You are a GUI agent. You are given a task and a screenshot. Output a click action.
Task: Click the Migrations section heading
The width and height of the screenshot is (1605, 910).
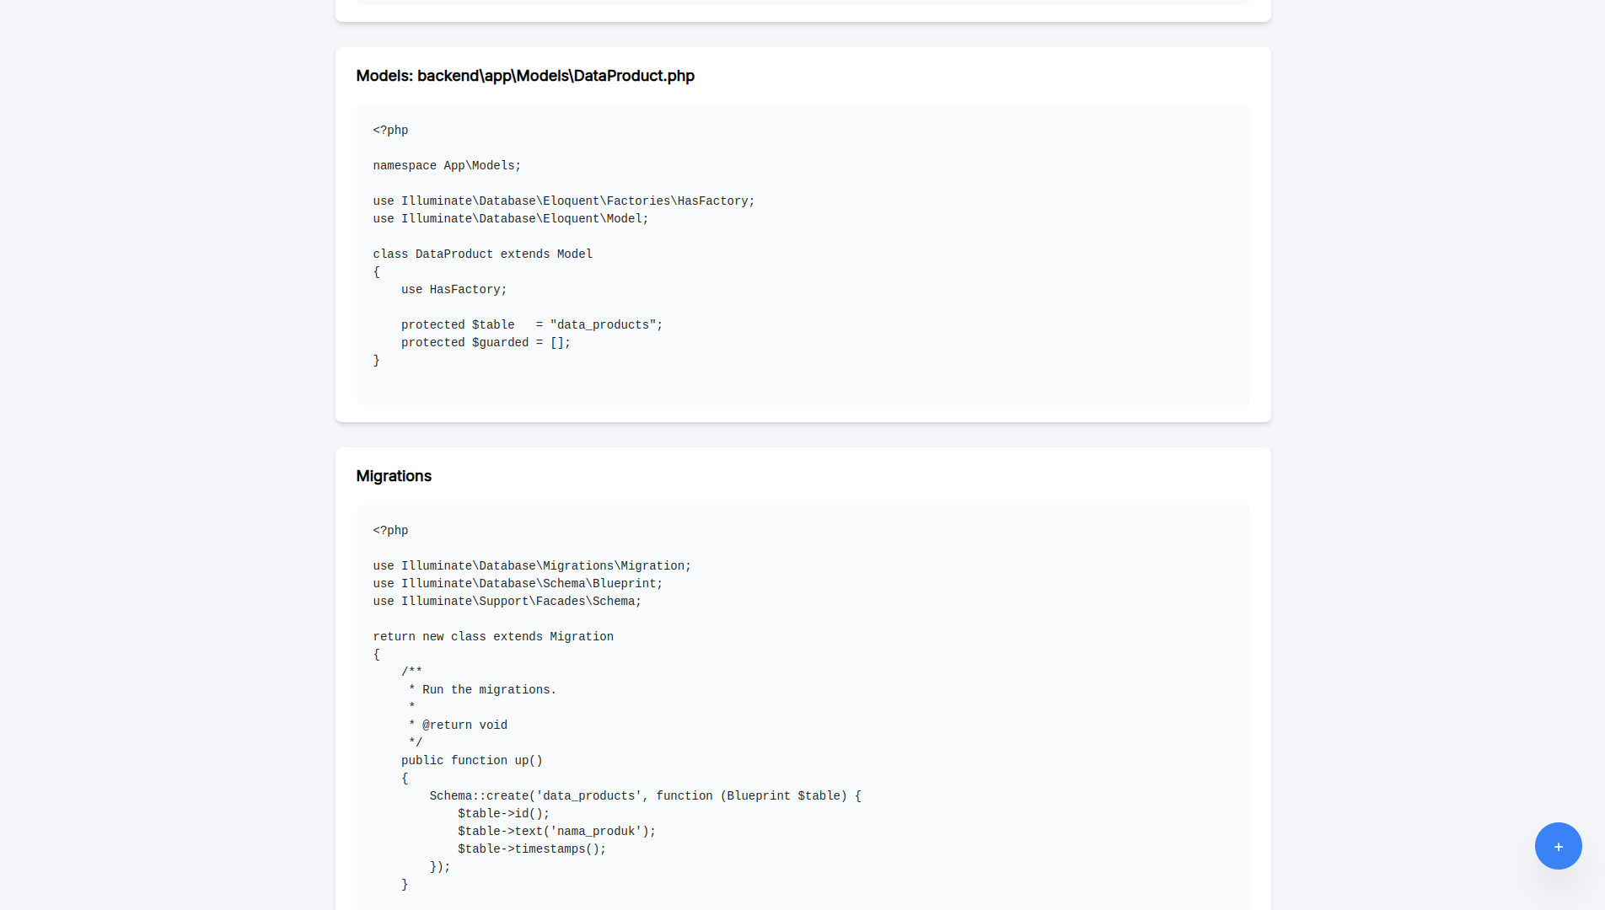point(394,476)
